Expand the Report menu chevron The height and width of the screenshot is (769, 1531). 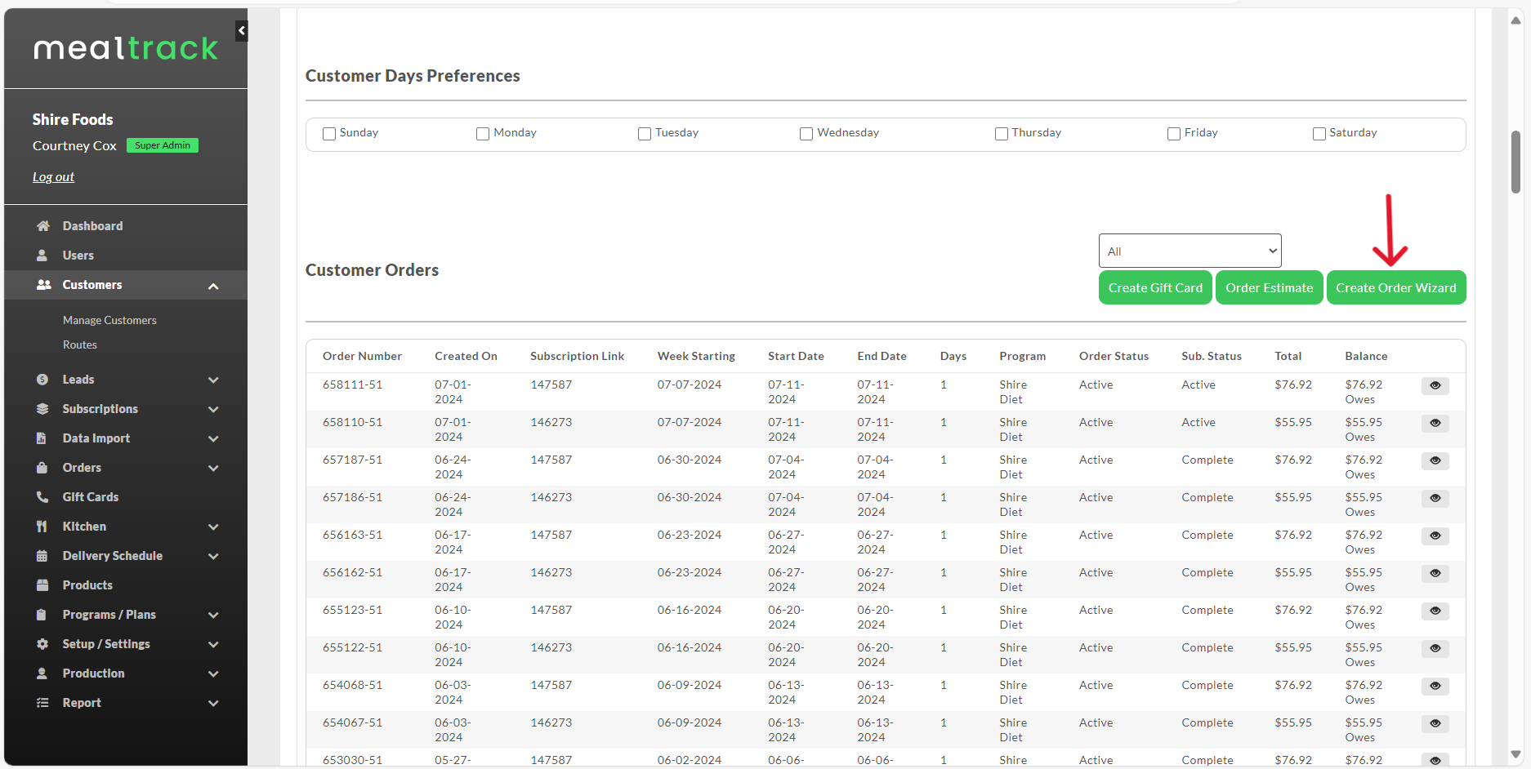[213, 703]
